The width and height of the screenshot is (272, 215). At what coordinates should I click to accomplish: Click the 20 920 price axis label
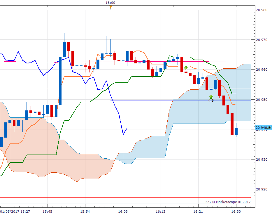262,189
